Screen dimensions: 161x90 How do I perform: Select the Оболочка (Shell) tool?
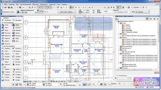click(x=6, y=36)
